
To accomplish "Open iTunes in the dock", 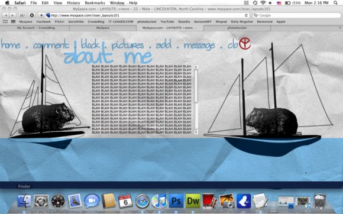I will click(159, 201).
